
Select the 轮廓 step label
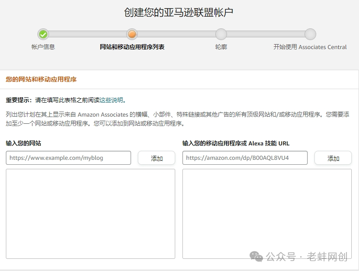[x=221, y=47]
